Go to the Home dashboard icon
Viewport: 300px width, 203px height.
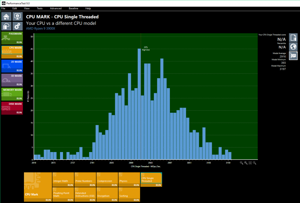tap(6, 16)
